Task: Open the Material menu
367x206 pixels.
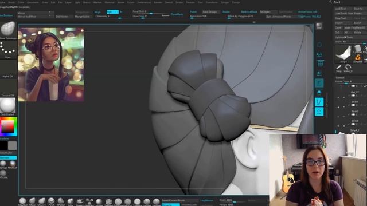Action: (110, 2)
